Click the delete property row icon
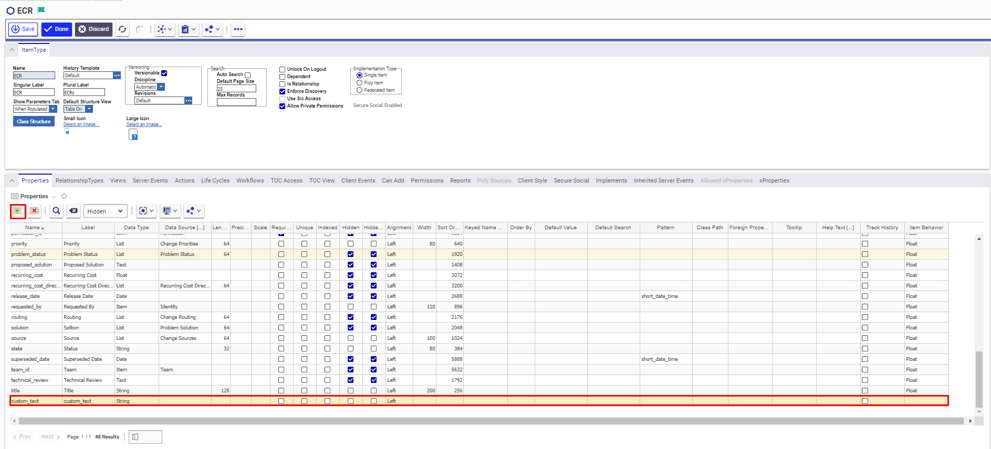The image size is (991, 449). click(x=35, y=211)
